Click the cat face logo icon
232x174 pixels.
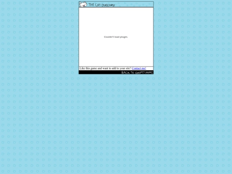[x=83, y=4]
